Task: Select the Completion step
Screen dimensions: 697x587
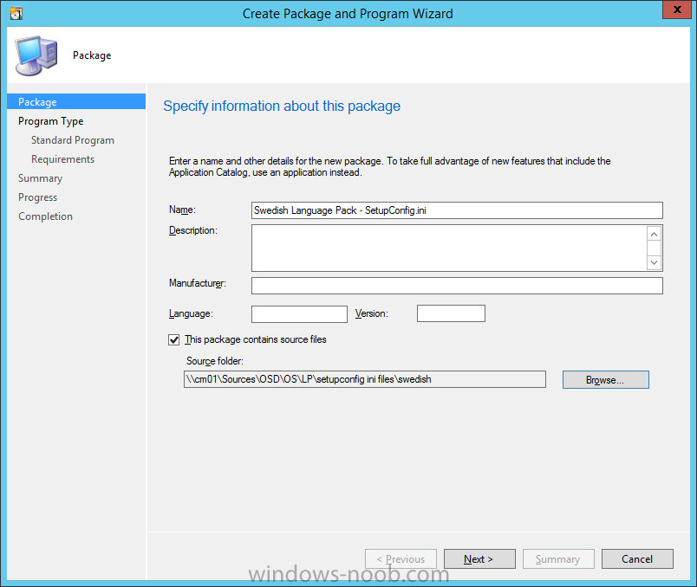Action: 45,216
